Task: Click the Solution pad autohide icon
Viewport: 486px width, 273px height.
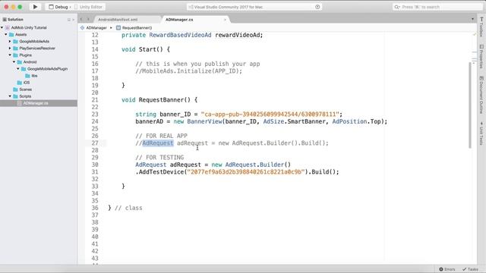Action: (x=69, y=20)
